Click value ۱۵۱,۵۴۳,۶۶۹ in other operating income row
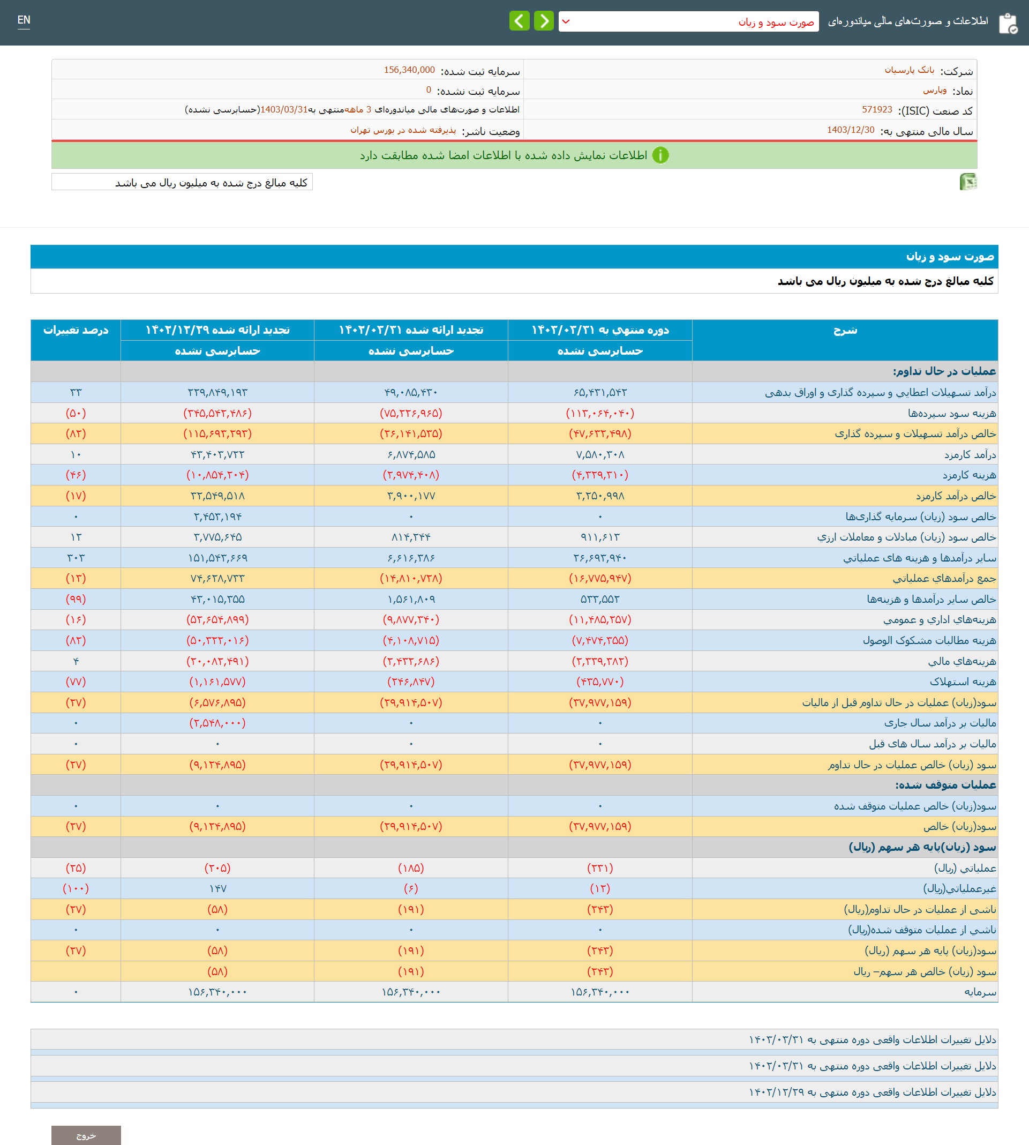Image resolution: width=1029 pixels, height=1145 pixels. pyautogui.click(x=217, y=558)
